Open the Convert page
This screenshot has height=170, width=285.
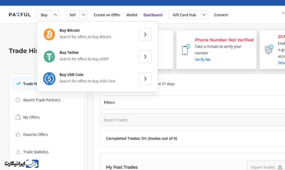221,15
